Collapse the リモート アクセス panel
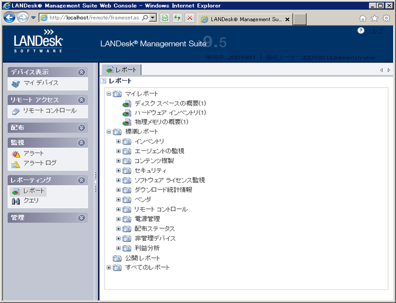Screen dimensions: 396x303 81,100
